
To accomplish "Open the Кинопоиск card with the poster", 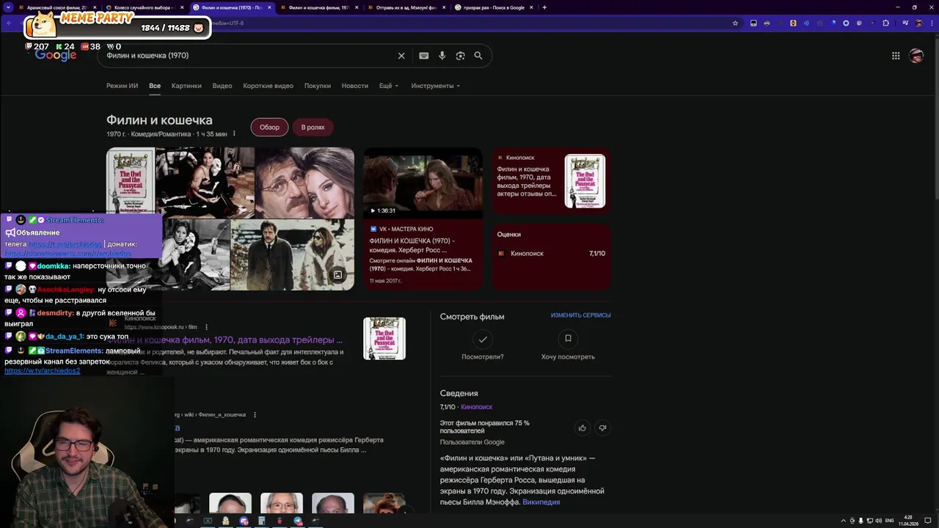I will point(552,181).
